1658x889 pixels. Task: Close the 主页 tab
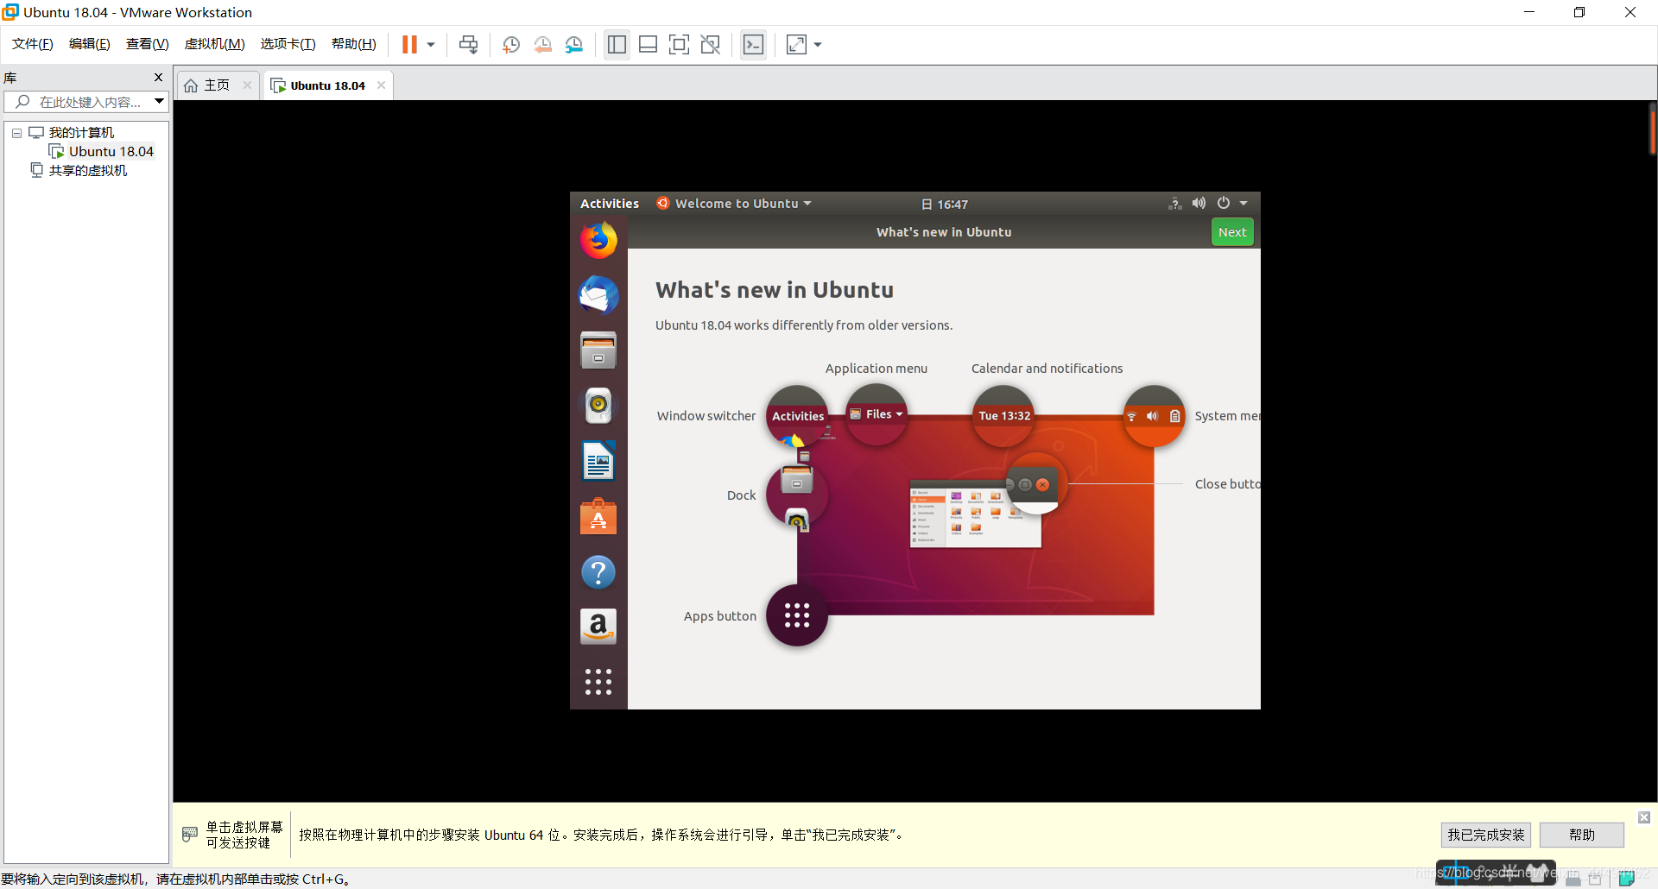(247, 85)
